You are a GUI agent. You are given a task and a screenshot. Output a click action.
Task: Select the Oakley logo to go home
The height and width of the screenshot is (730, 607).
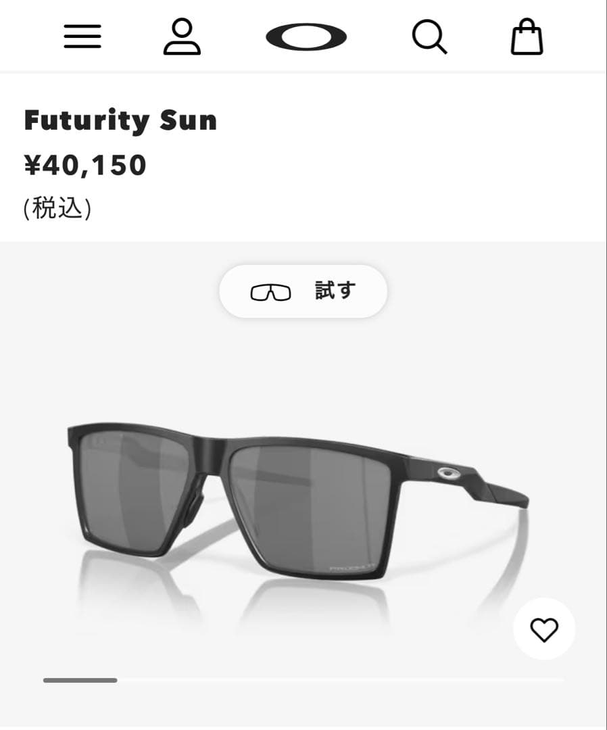pyautogui.click(x=308, y=36)
